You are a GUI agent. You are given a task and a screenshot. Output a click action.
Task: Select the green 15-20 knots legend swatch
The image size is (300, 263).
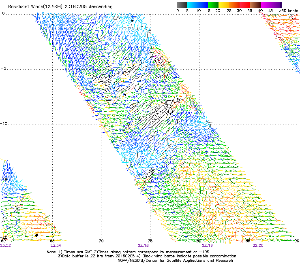213,5
